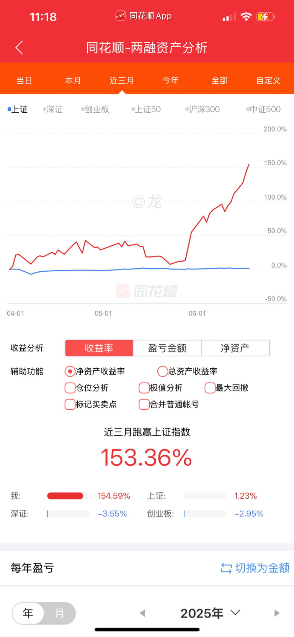Enable the 仓位分析 checkbox
This screenshot has width=294, height=637.
point(70,388)
